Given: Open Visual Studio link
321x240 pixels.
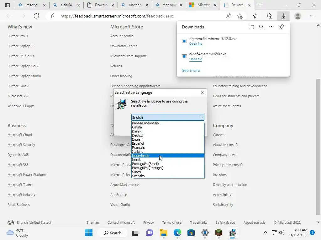Looking at the screenshot, I should tap(120, 205).
